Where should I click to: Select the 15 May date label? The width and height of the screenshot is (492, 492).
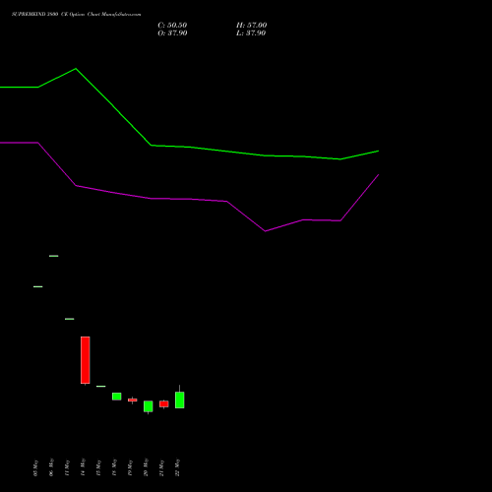pyautogui.click(x=98, y=467)
